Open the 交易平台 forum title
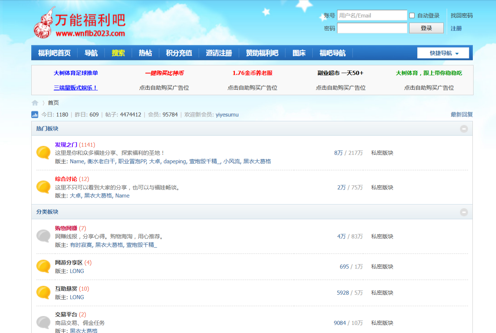The width and height of the screenshot is (496, 333). tap(66, 314)
